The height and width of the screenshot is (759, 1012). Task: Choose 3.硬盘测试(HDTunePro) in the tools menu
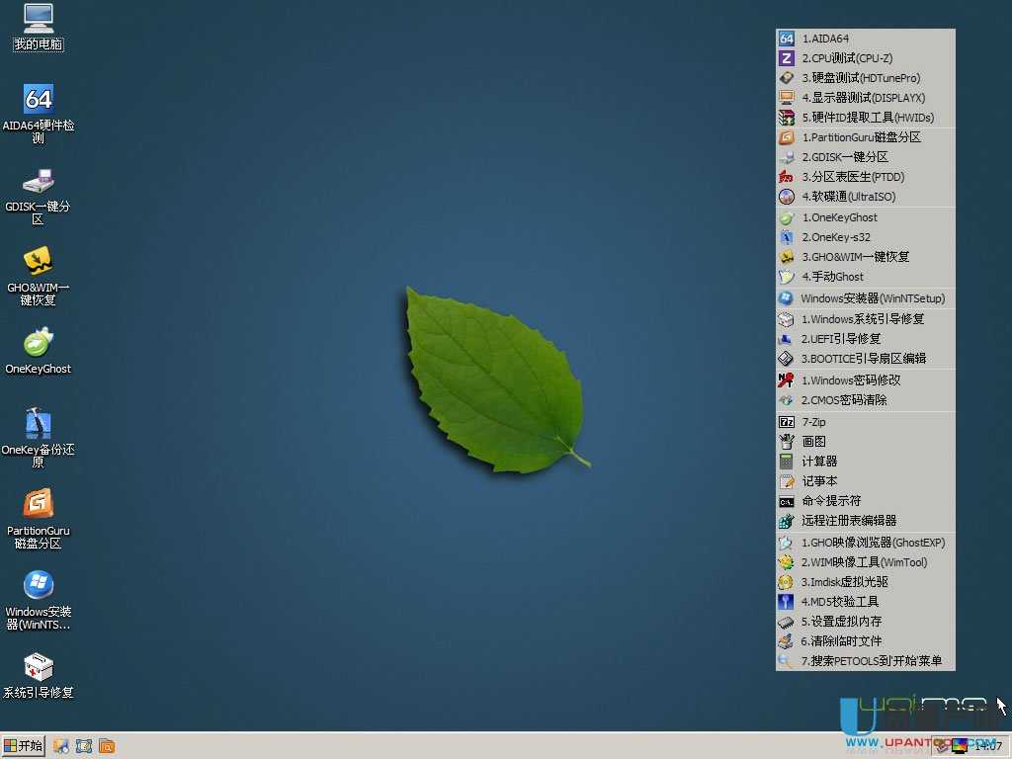coord(860,78)
